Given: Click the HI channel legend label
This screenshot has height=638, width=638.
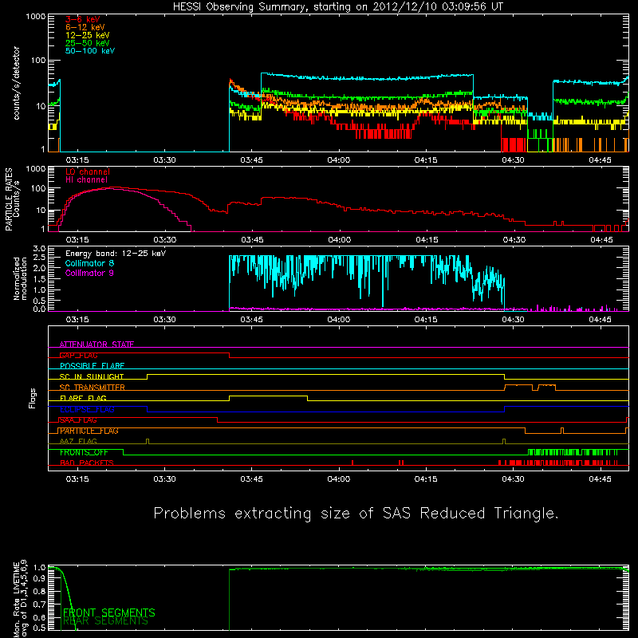Looking at the screenshot, I should [x=86, y=180].
